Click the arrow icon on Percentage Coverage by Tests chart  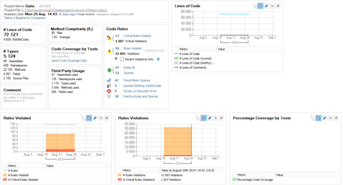[x=330, y=118]
